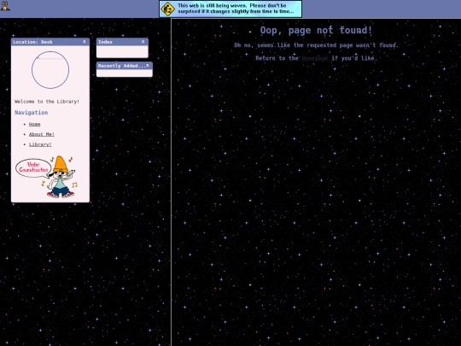
Task: Open the About Me! link
Action: point(42,134)
